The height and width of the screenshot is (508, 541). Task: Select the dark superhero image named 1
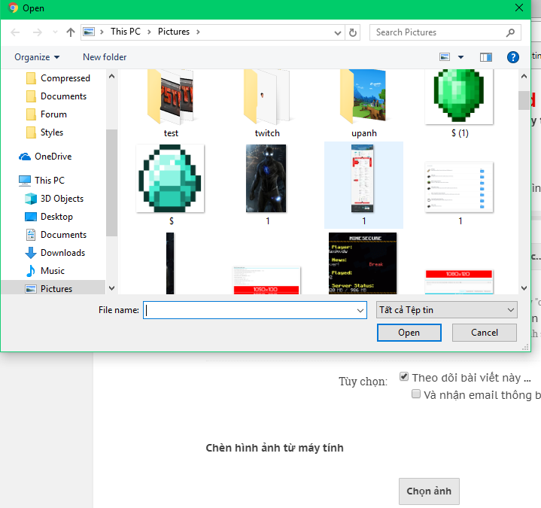[266, 185]
